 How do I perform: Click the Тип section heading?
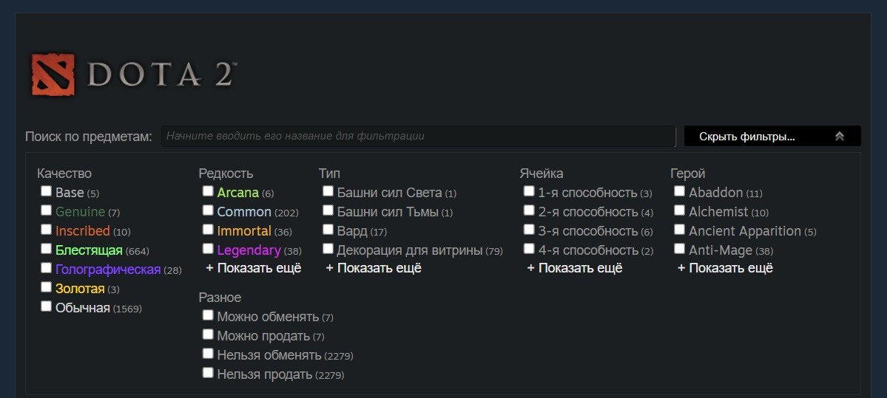point(329,174)
